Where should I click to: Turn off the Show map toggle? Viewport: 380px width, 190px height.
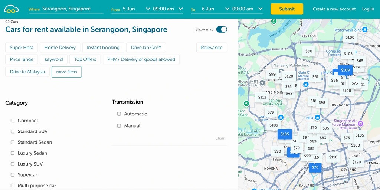pyautogui.click(x=222, y=29)
